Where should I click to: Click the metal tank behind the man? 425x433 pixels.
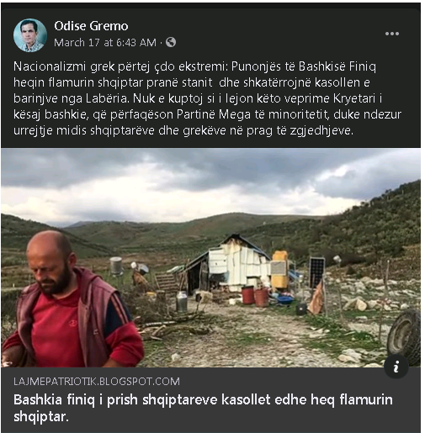[x=116, y=266]
